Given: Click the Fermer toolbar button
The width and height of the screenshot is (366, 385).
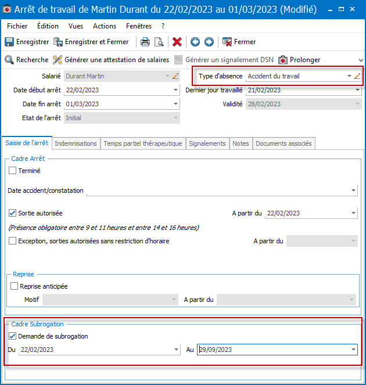Looking at the screenshot, I should pos(239,42).
